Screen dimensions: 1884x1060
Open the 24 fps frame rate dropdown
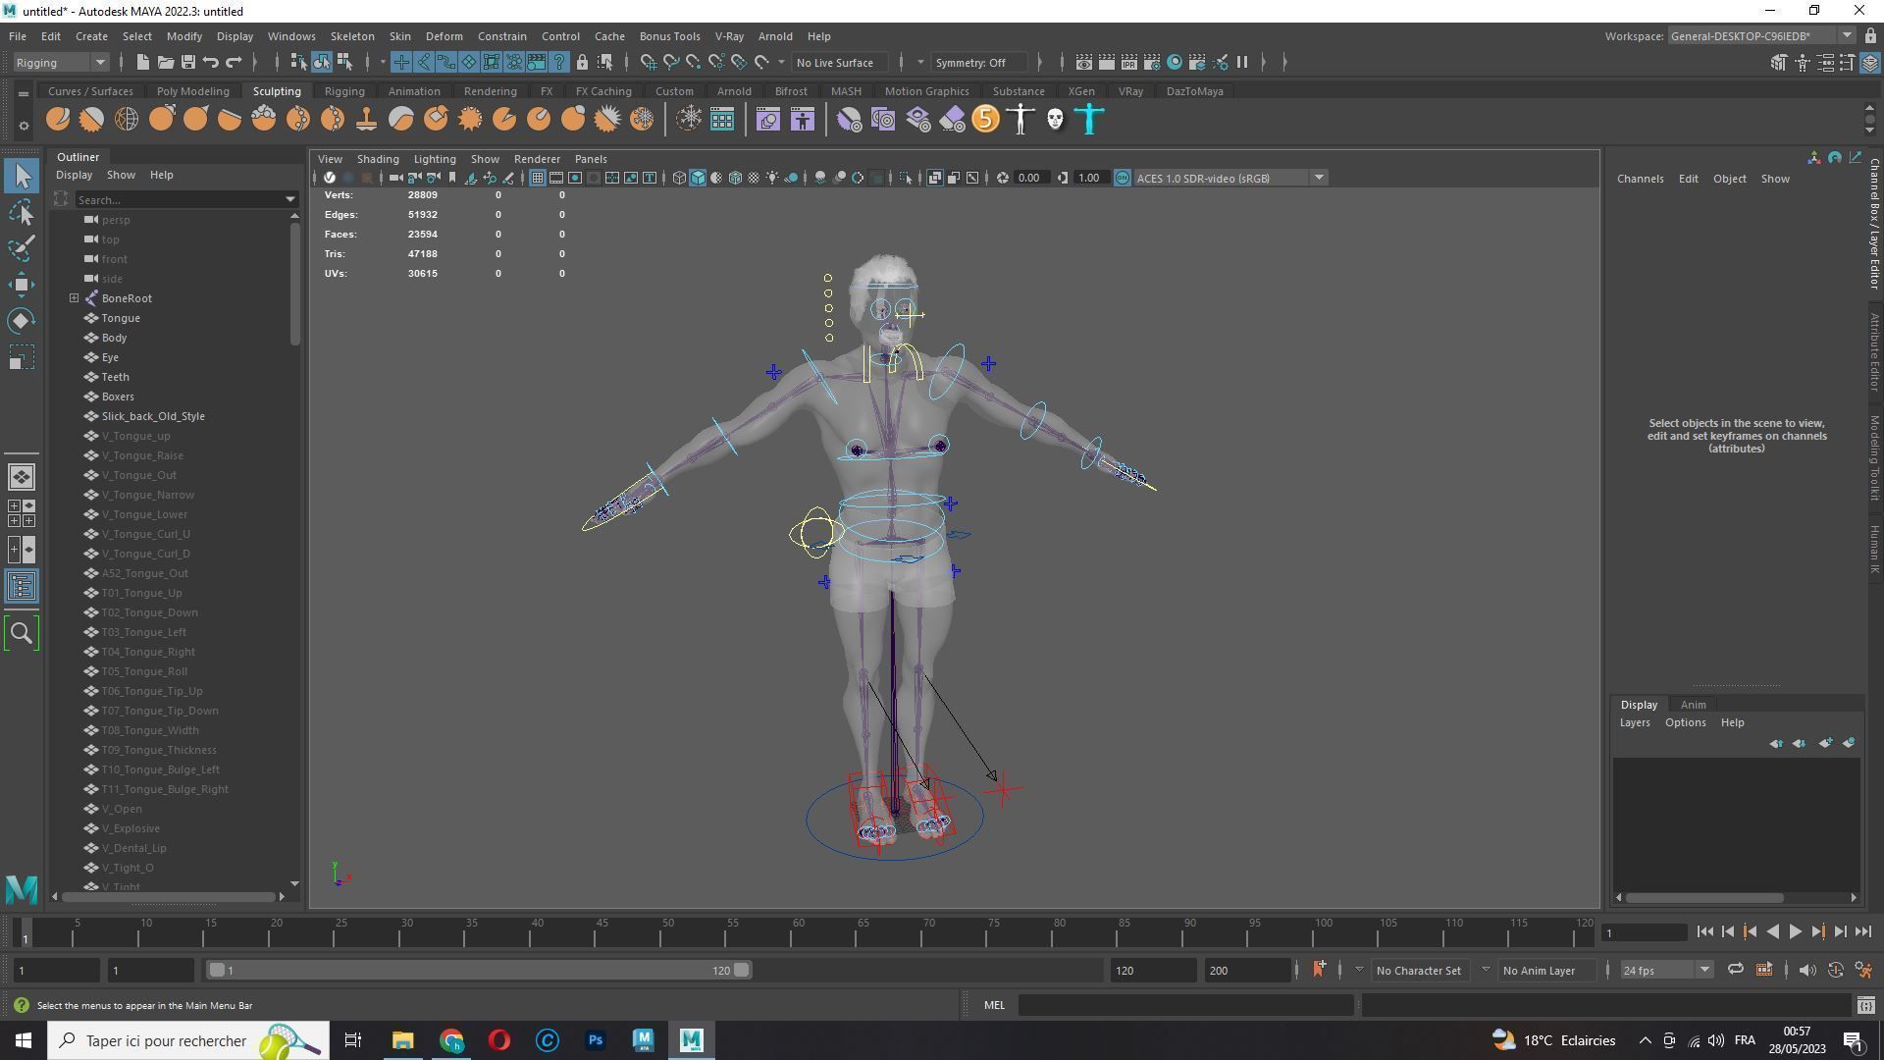click(x=1665, y=970)
